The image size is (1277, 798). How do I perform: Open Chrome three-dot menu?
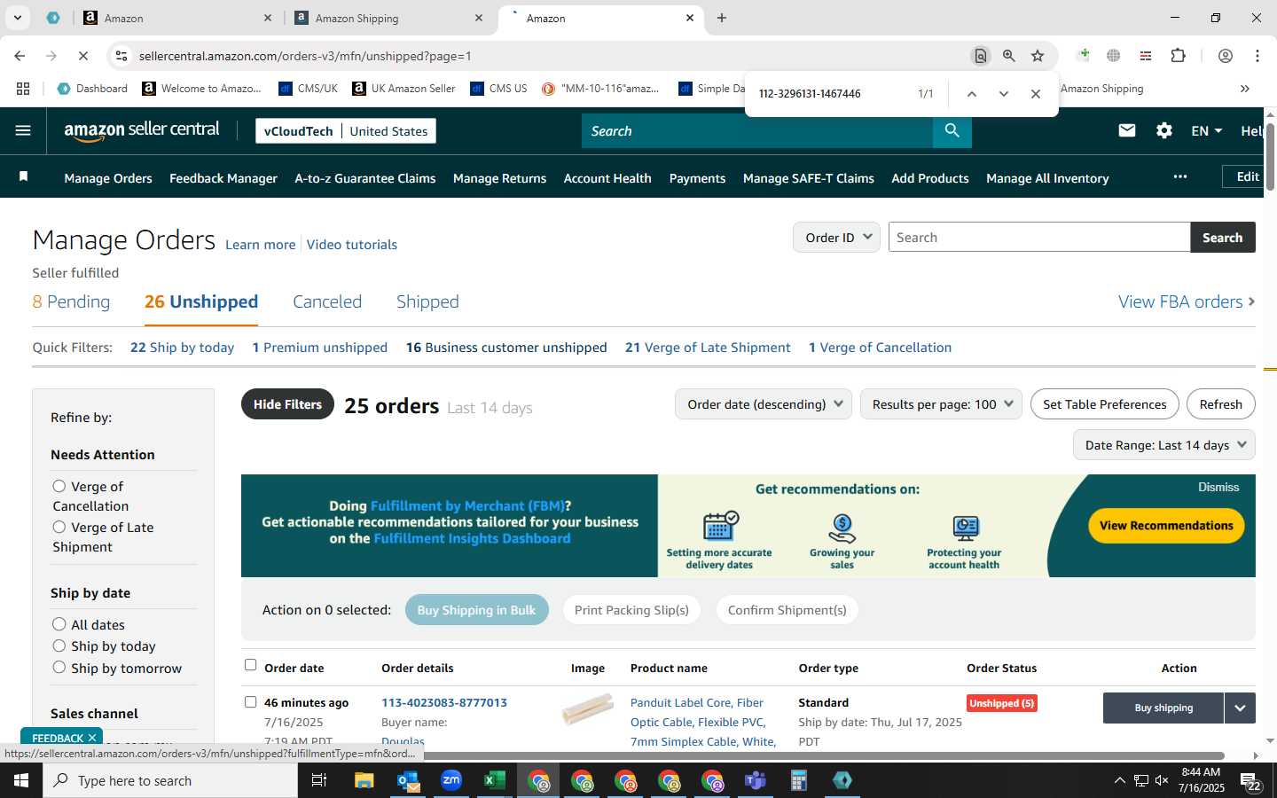coord(1257,56)
